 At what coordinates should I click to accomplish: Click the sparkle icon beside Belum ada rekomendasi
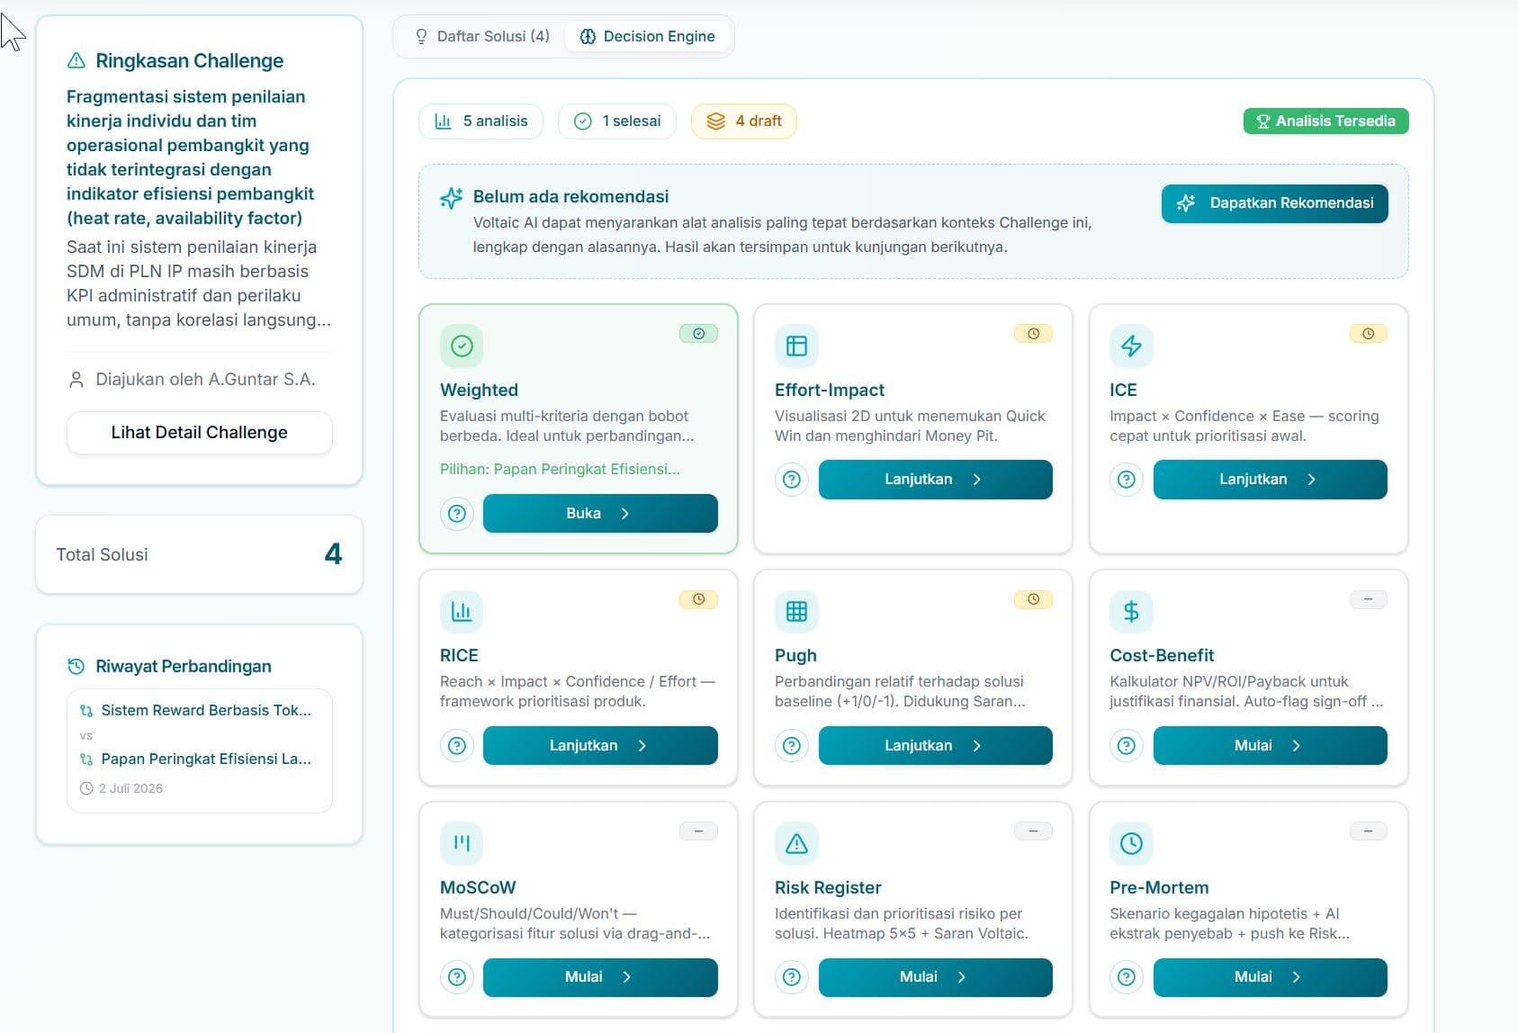click(451, 199)
